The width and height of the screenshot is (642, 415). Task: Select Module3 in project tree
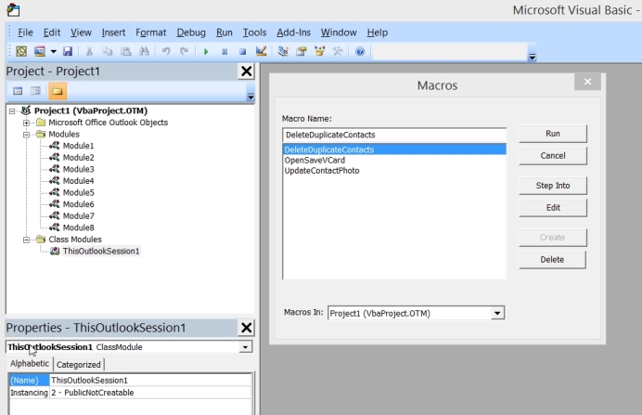point(78,169)
